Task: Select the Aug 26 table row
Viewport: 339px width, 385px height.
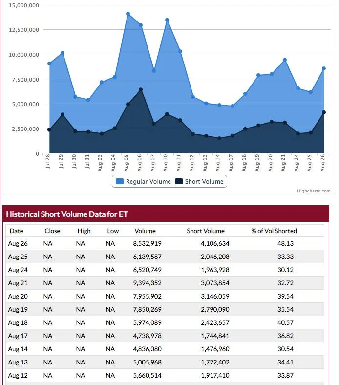Action: (x=165, y=243)
